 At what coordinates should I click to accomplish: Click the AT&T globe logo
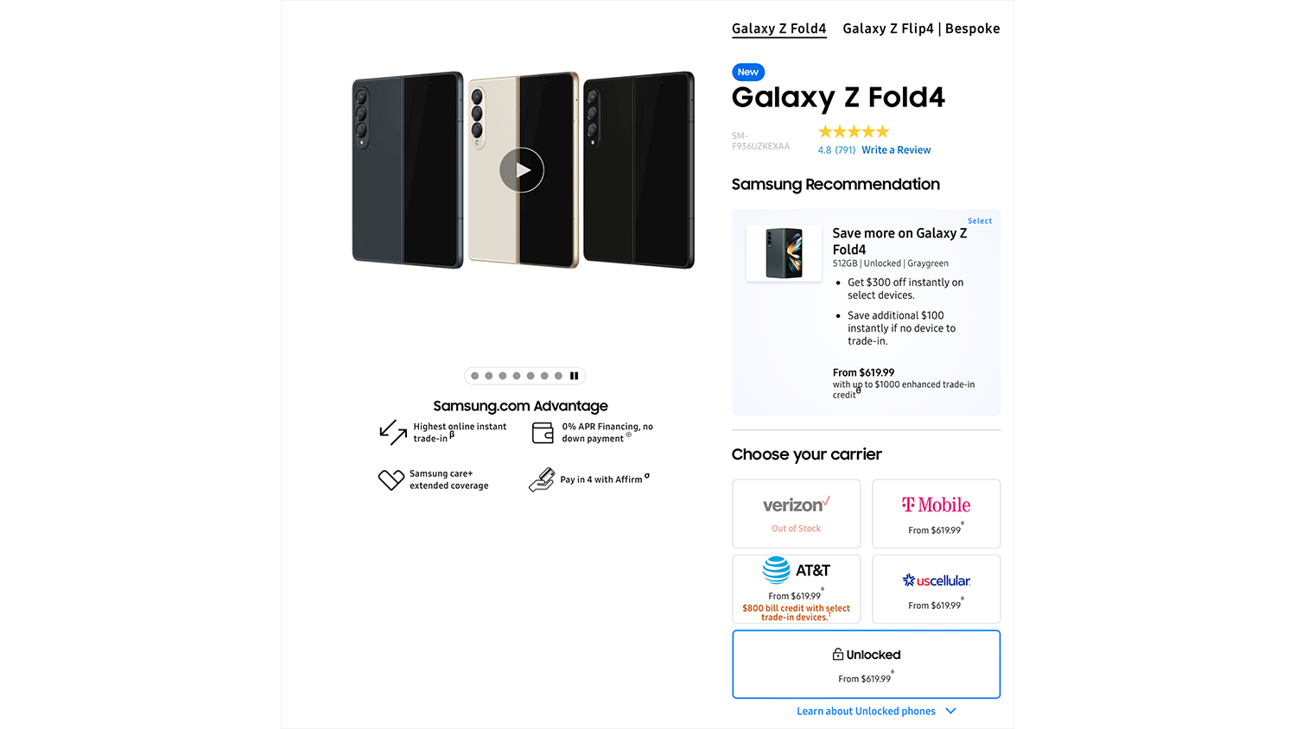pyautogui.click(x=776, y=570)
